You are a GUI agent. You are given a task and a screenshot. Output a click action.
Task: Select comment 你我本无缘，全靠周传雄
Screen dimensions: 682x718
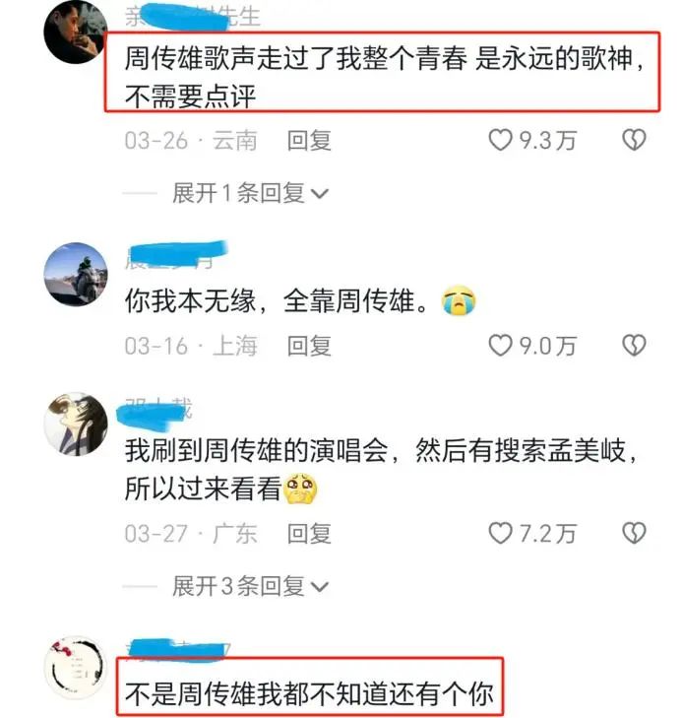point(300,301)
